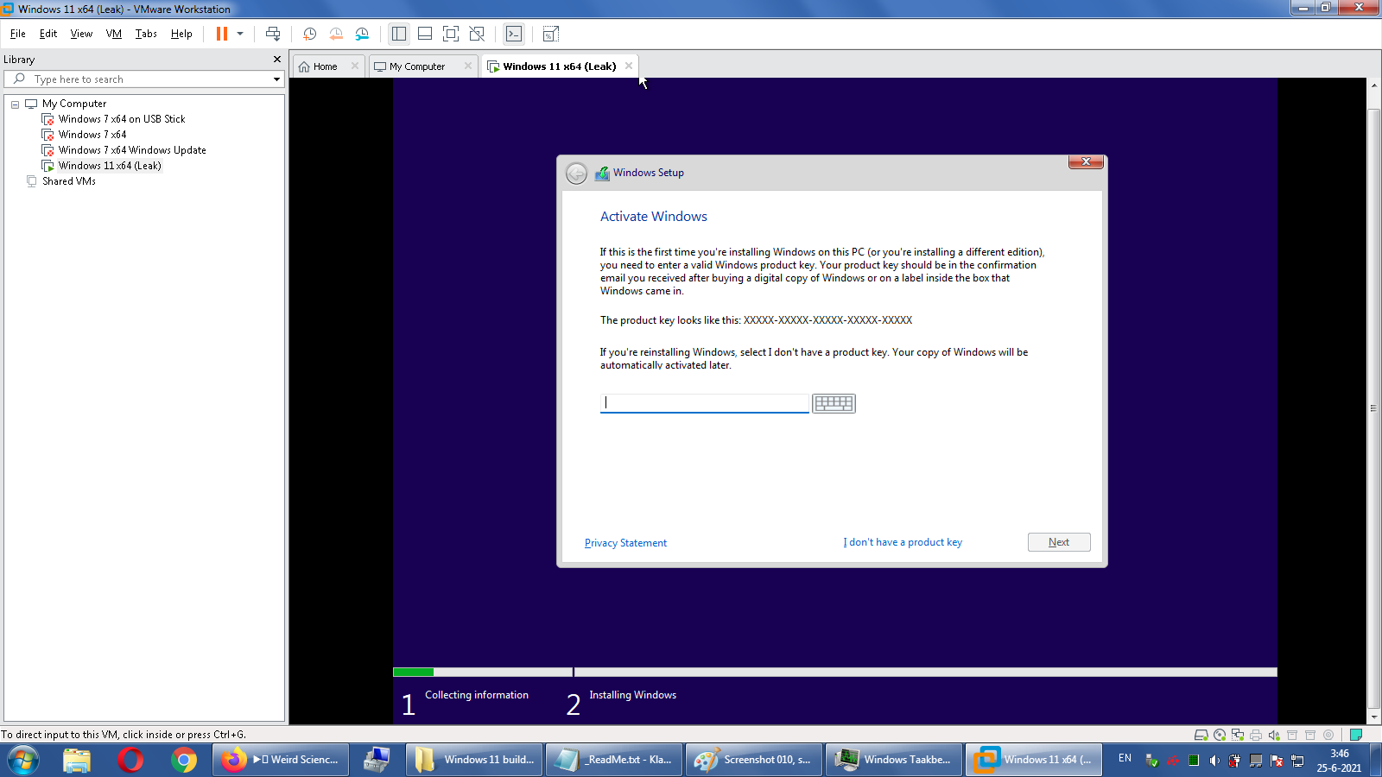Screen dimensions: 1382x777
Task: Open the VM menu
Action: click(113, 34)
